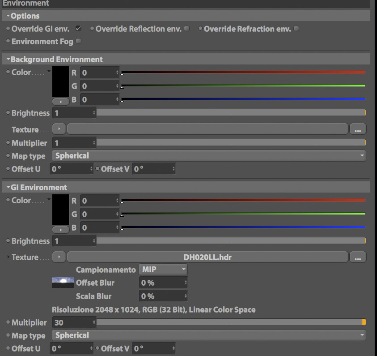The image size is (377, 356).
Task: Collapse the Background Environment section
Action: [x=8, y=59]
